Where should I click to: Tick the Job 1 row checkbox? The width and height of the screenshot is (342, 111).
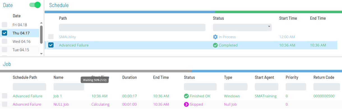point(4,96)
